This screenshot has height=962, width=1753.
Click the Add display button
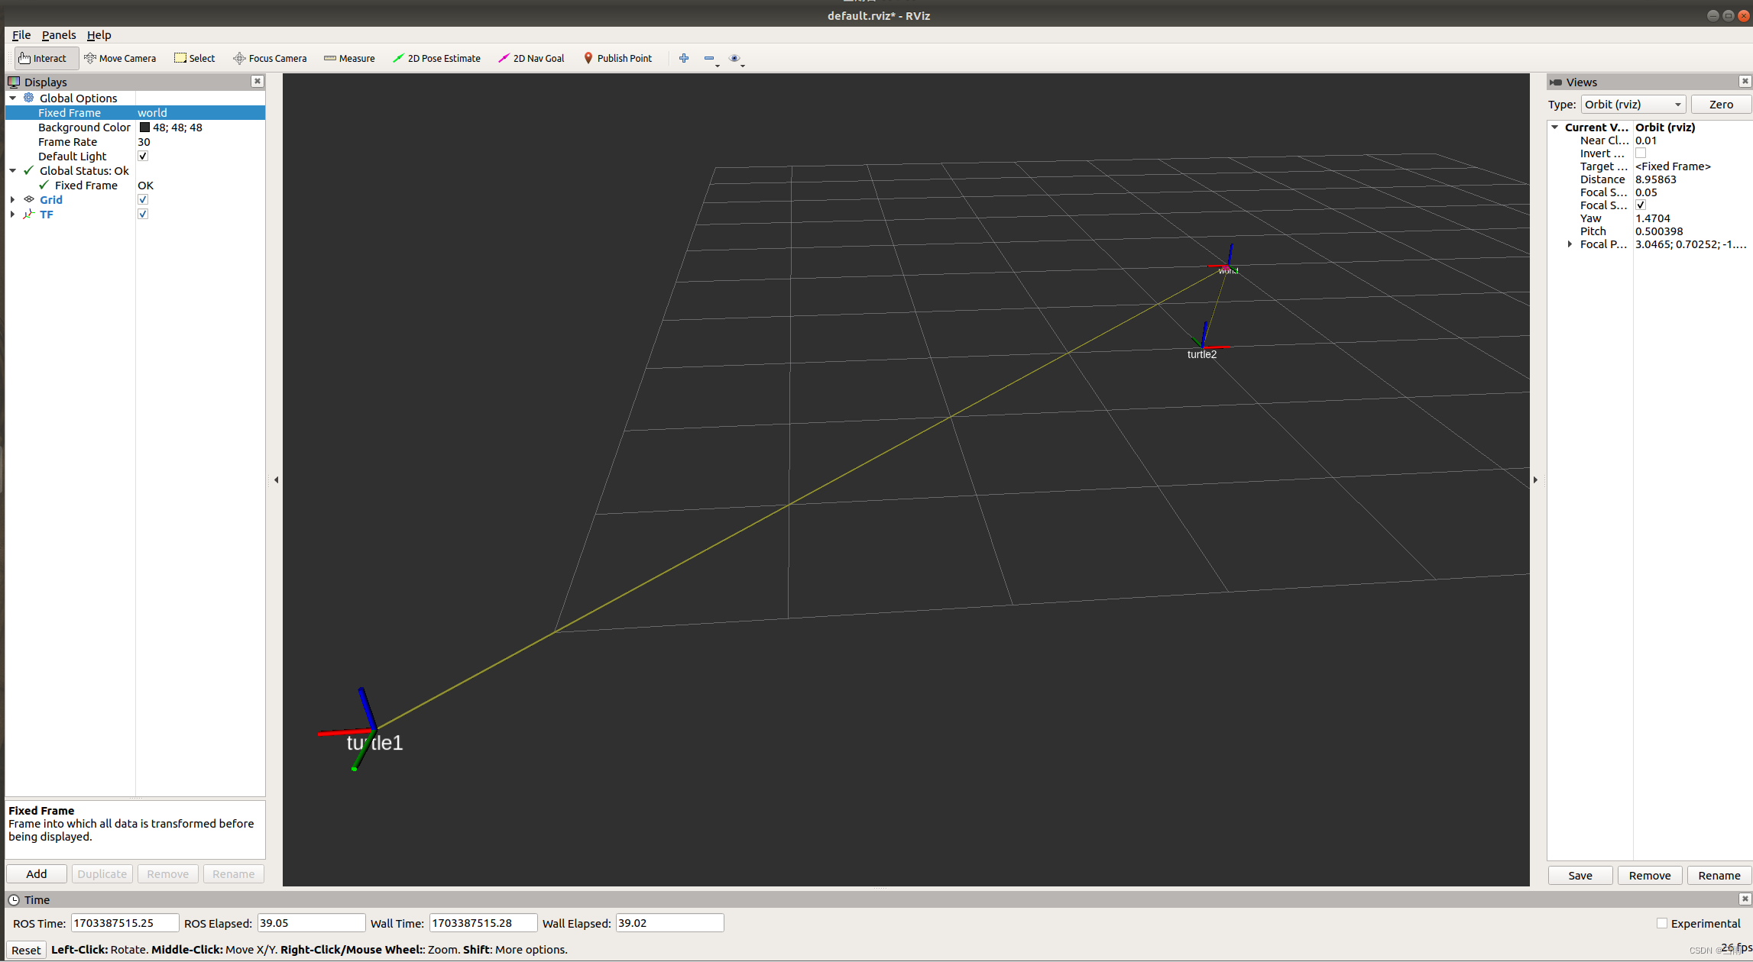point(37,873)
